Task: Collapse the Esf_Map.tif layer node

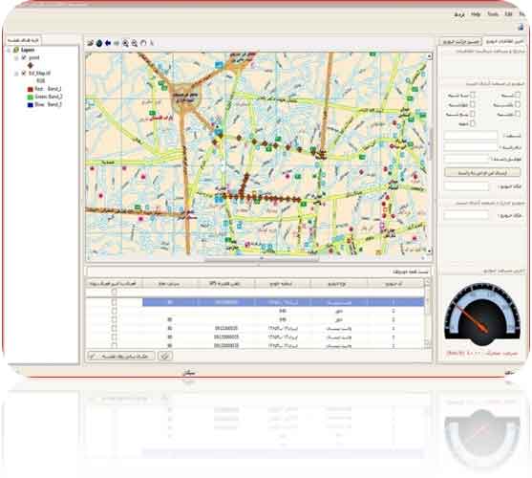Action: coord(16,74)
